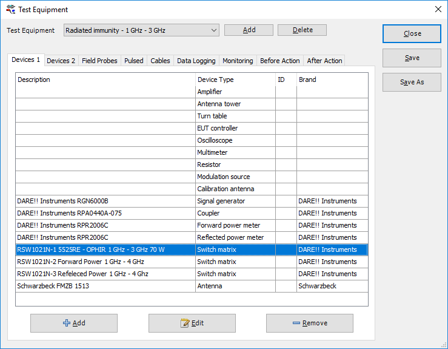Open the After Action tab
Screen dimensions: 448x349
[x=324, y=61]
